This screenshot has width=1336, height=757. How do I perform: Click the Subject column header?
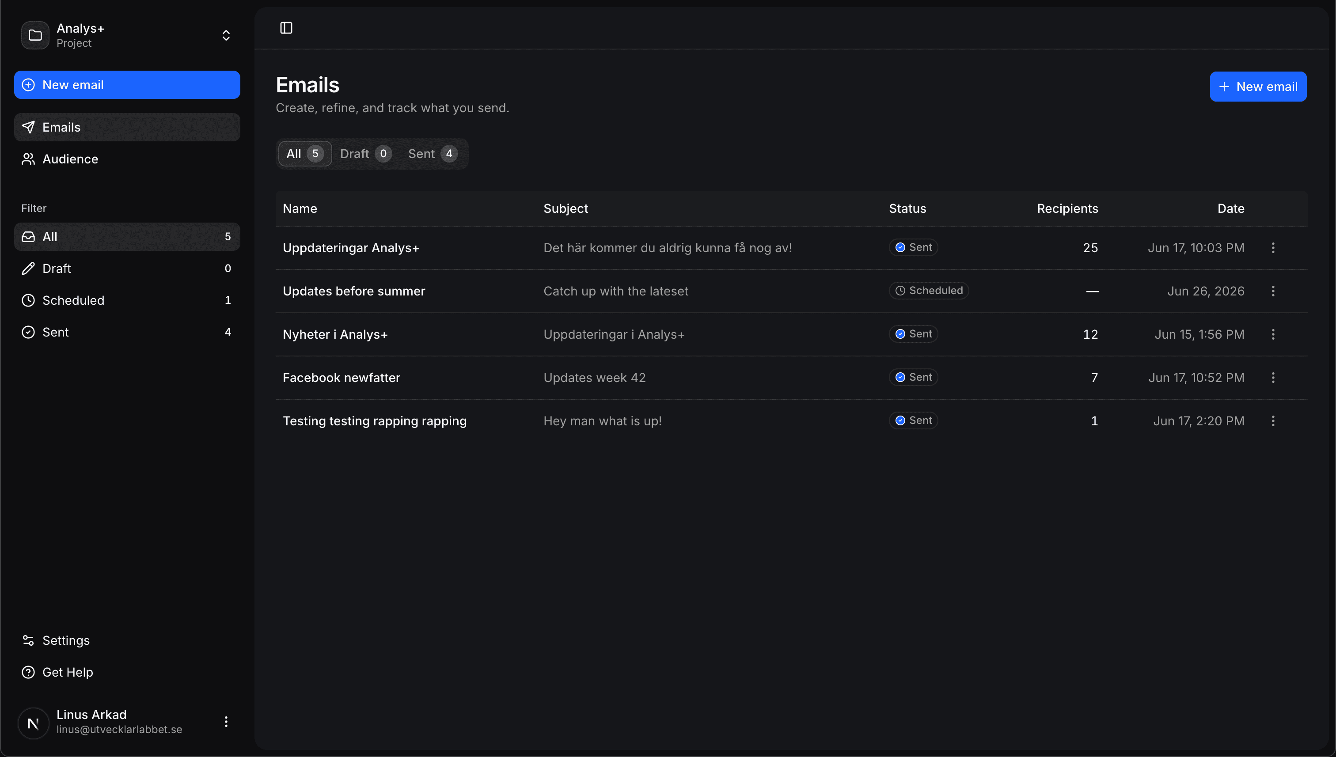[x=566, y=208]
